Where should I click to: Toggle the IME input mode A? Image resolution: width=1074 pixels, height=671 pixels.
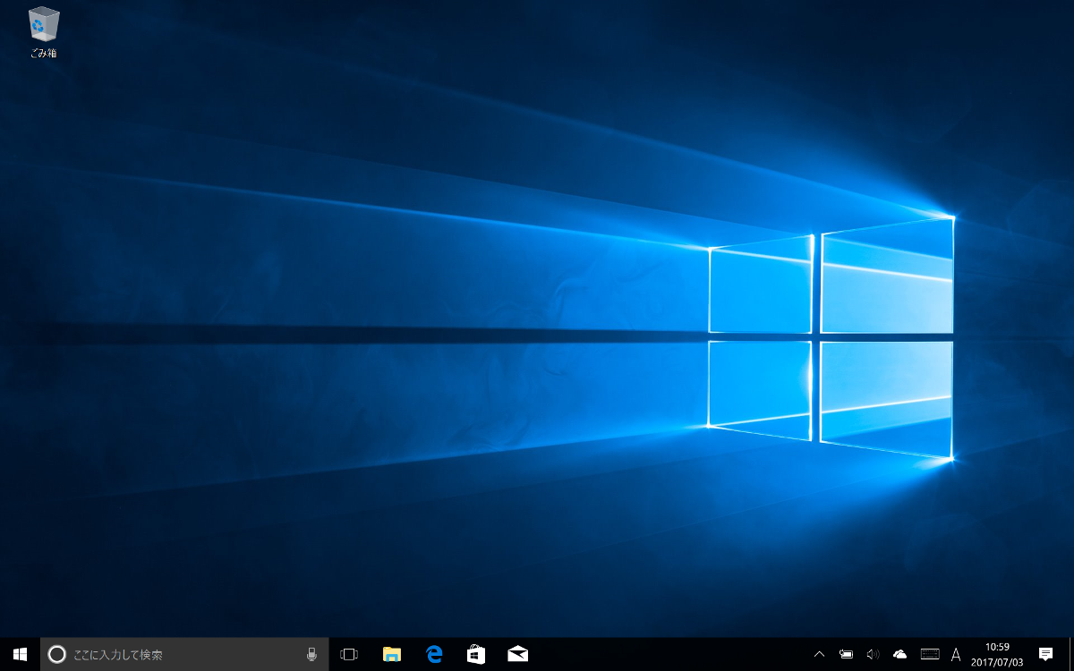(956, 654)
